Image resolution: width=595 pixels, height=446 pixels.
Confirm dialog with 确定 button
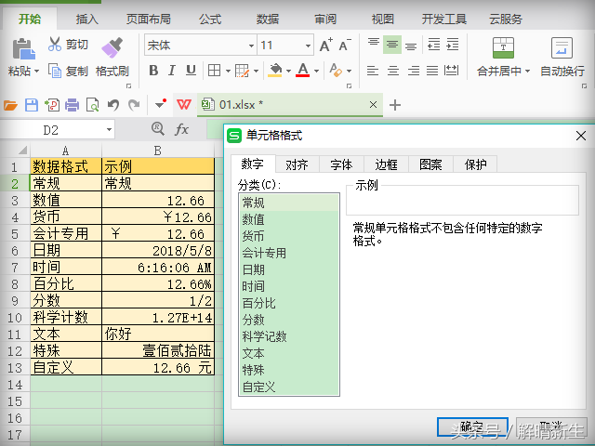(x=472, y=427)
